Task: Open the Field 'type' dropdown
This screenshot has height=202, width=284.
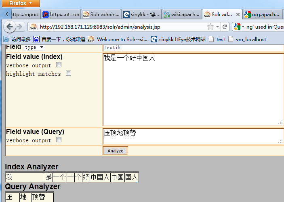Action: [x=34, y=47]
